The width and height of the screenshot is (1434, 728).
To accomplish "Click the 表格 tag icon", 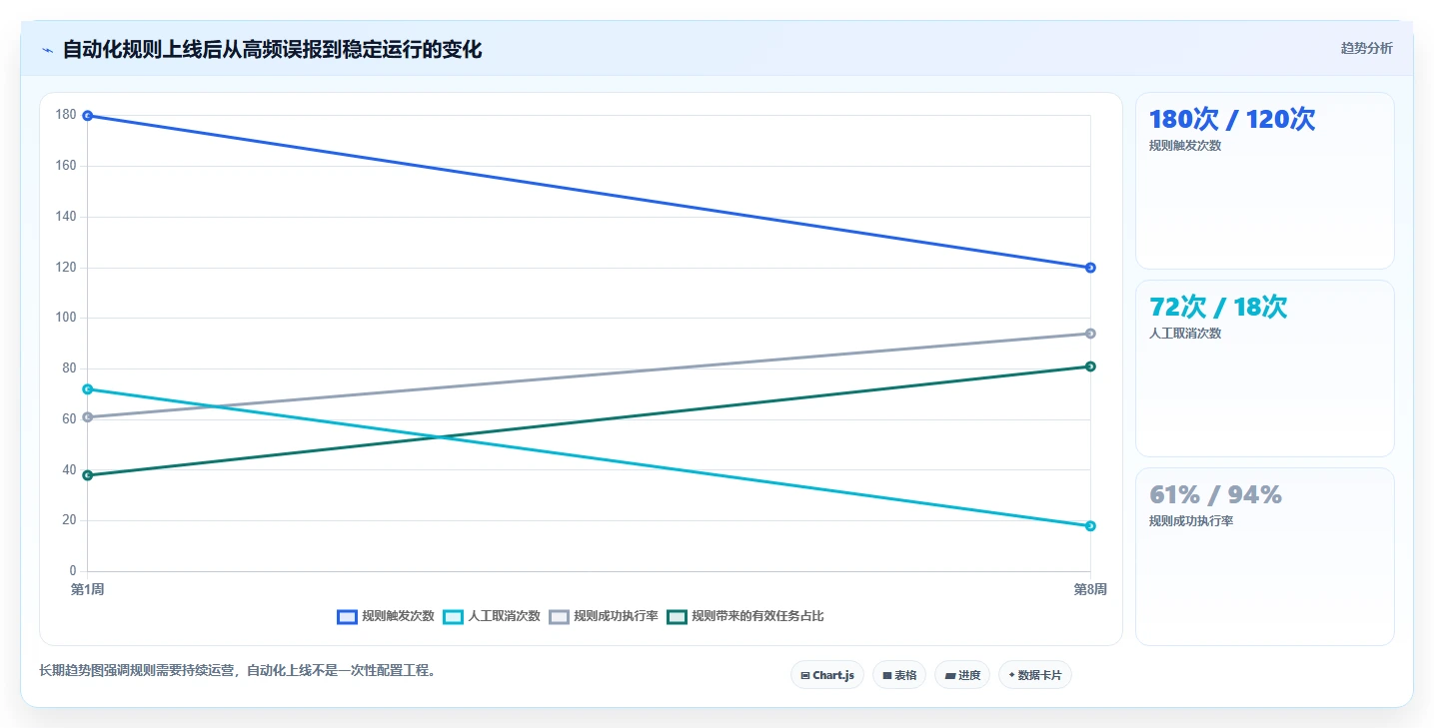I will pos(887,676).
